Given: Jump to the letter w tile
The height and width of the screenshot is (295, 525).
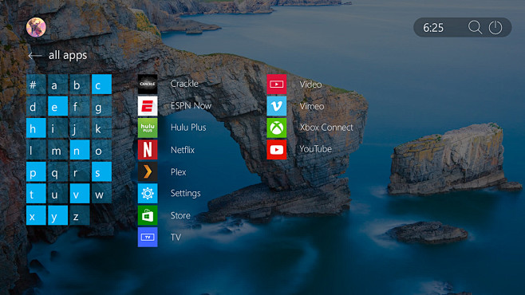Looking at the screenshot, I should pos(102,193).
